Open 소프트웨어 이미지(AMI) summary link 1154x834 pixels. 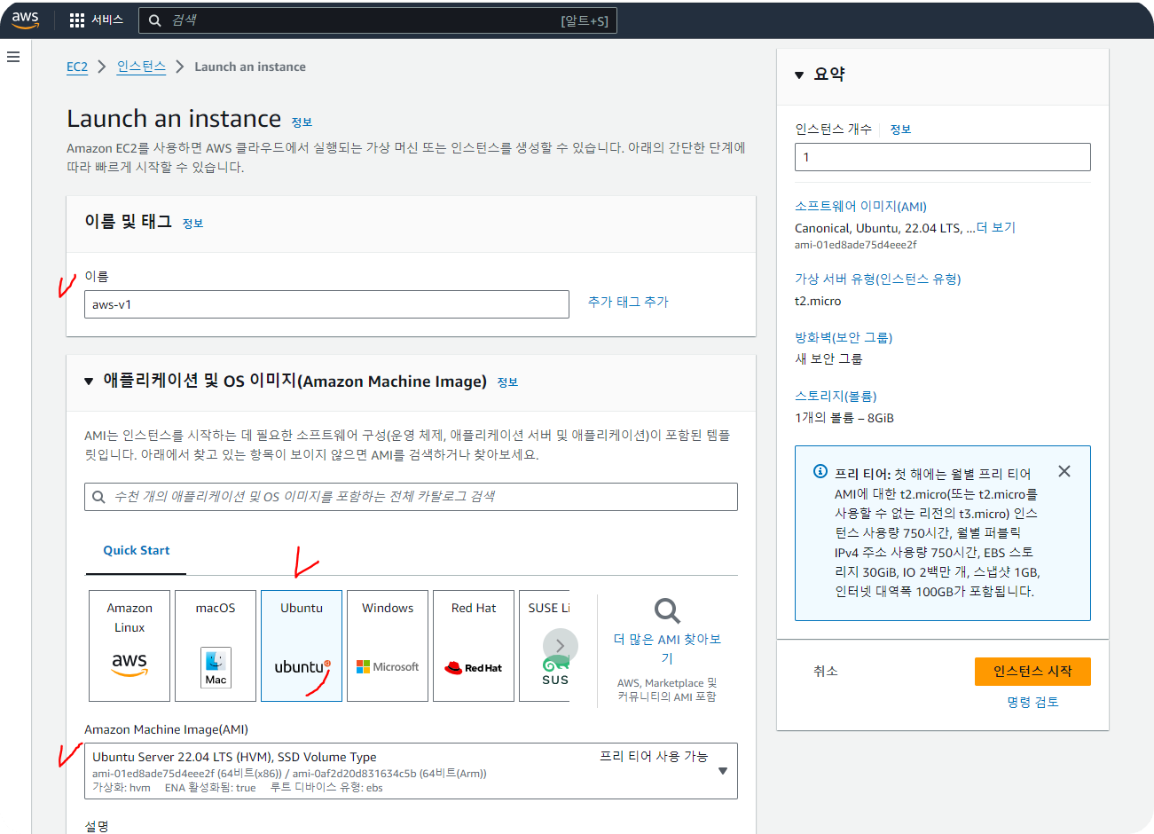[860, 206]
